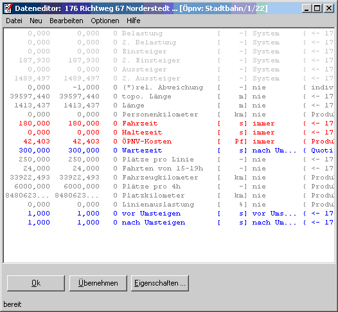Select the Einsteiger row label
The width and height of the screenshot is (338, 312).
point(144,51)
